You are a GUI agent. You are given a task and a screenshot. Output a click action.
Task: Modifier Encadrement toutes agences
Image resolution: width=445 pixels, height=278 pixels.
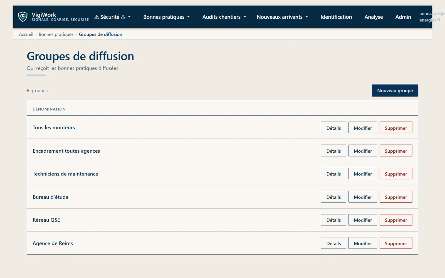(363, 151)
